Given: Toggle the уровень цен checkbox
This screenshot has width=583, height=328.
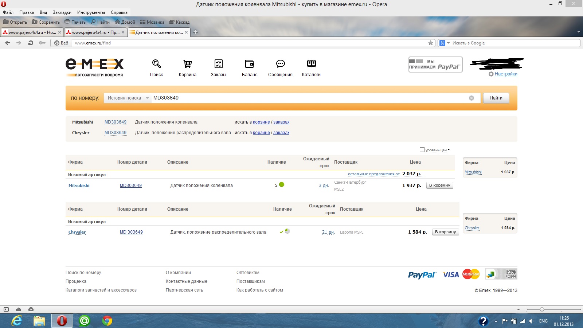Looking at the screenshot, I should tap(422, 150).
